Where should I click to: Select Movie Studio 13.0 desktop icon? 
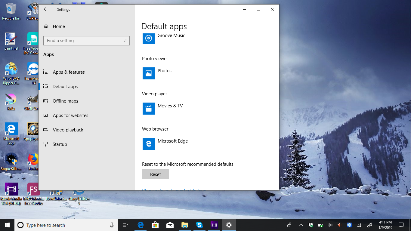[11, 194]
